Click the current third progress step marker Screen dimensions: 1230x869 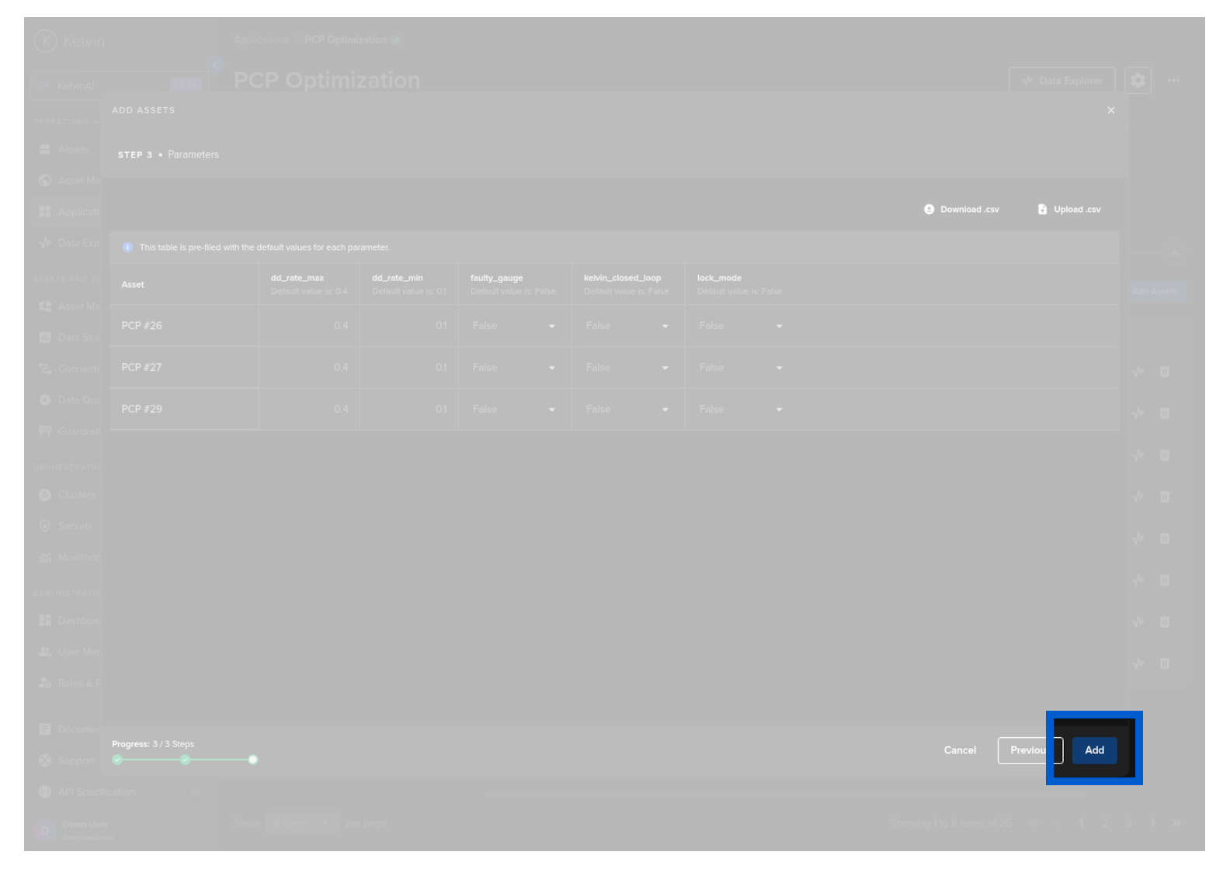coord(252,760)
